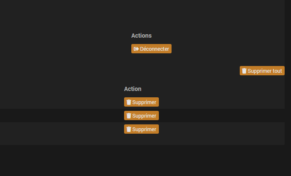Viewport: 291px width, 176px height.
Task: Delete the first entry with Supprimer
Action: (141, 102)
